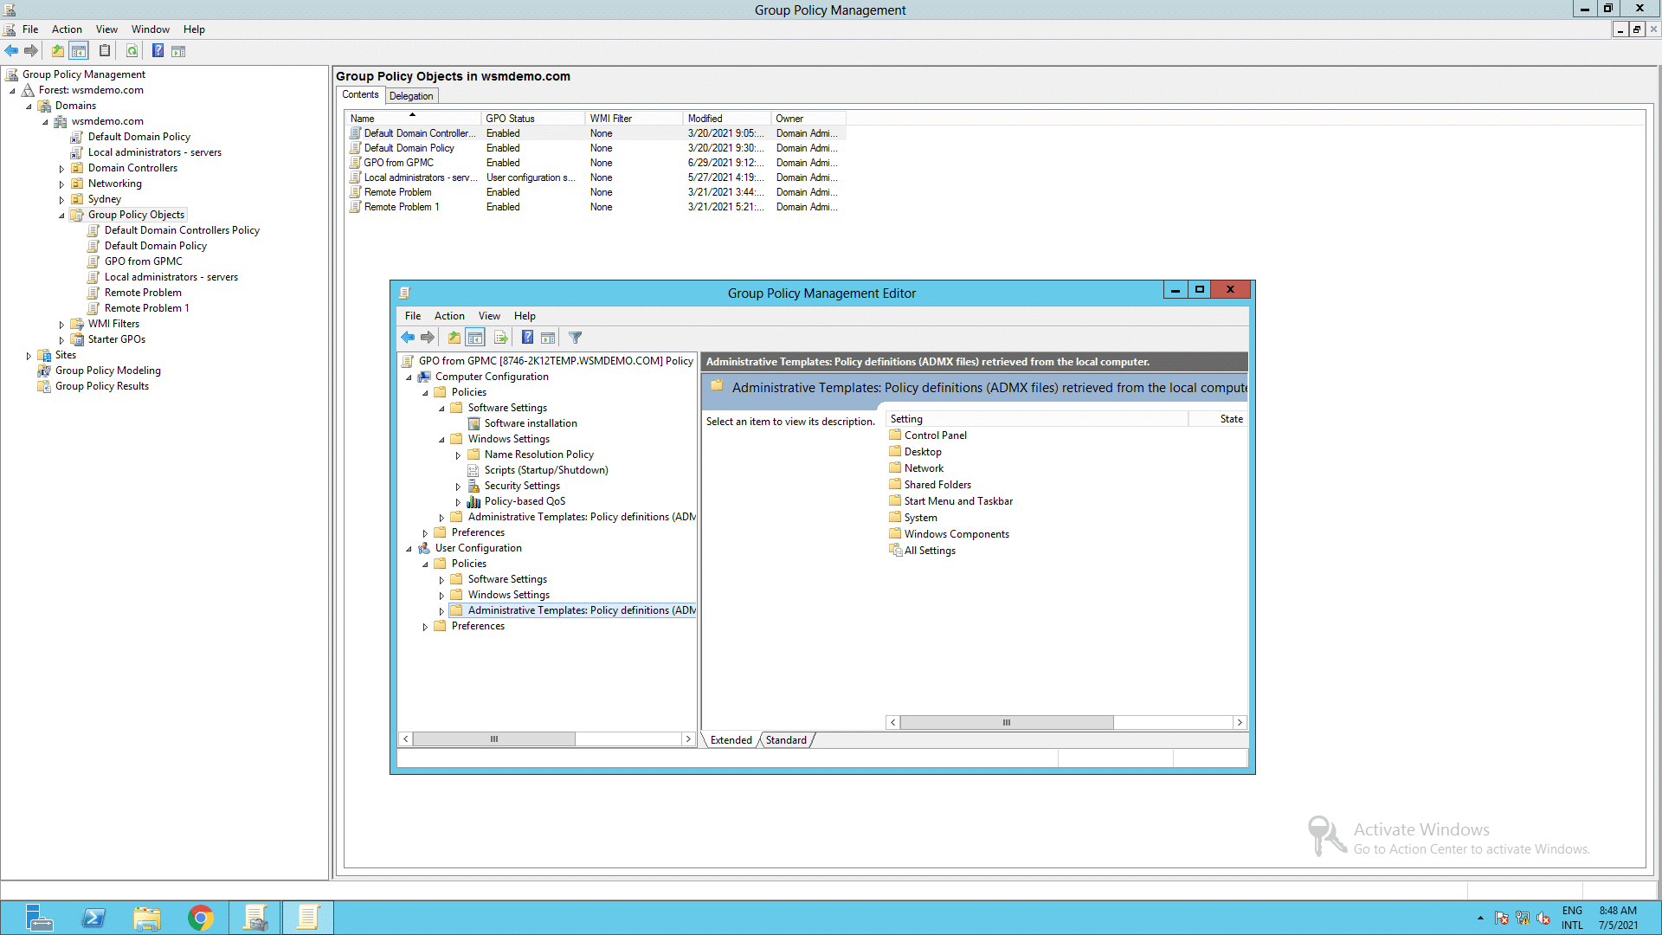Click the Help icon in GPMC toolbar
1662x935 pixels.
[x=158, y=51]
